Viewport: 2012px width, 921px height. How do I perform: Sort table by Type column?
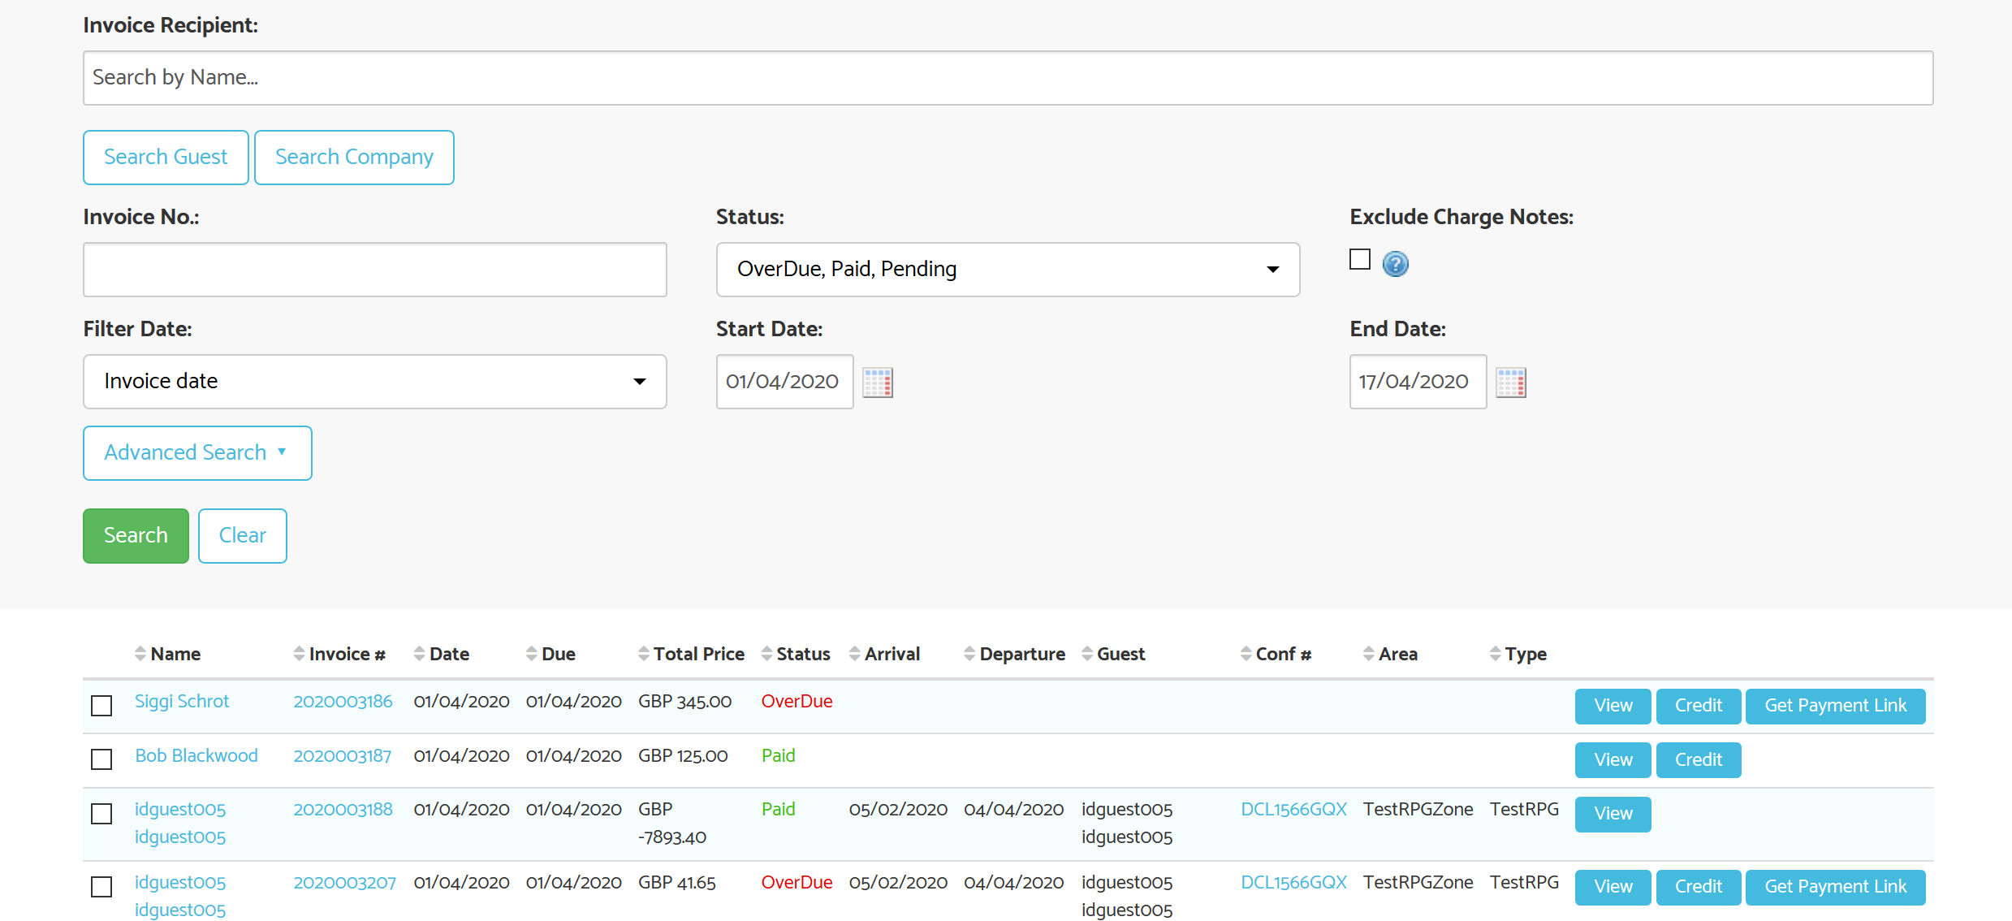[1518, 654]
